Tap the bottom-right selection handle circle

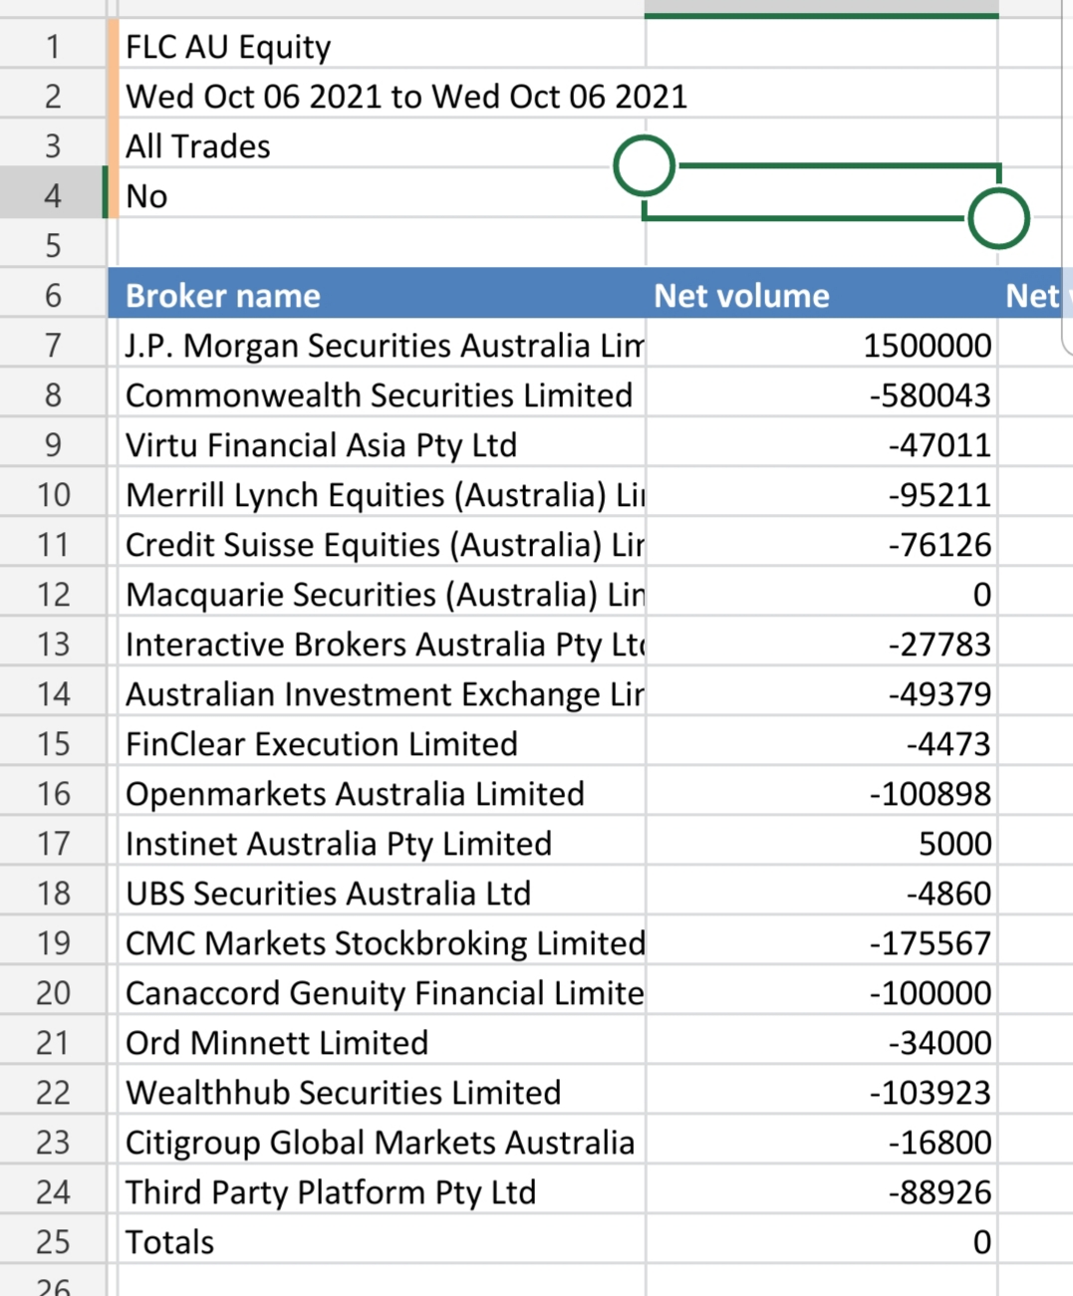point(998,218)
